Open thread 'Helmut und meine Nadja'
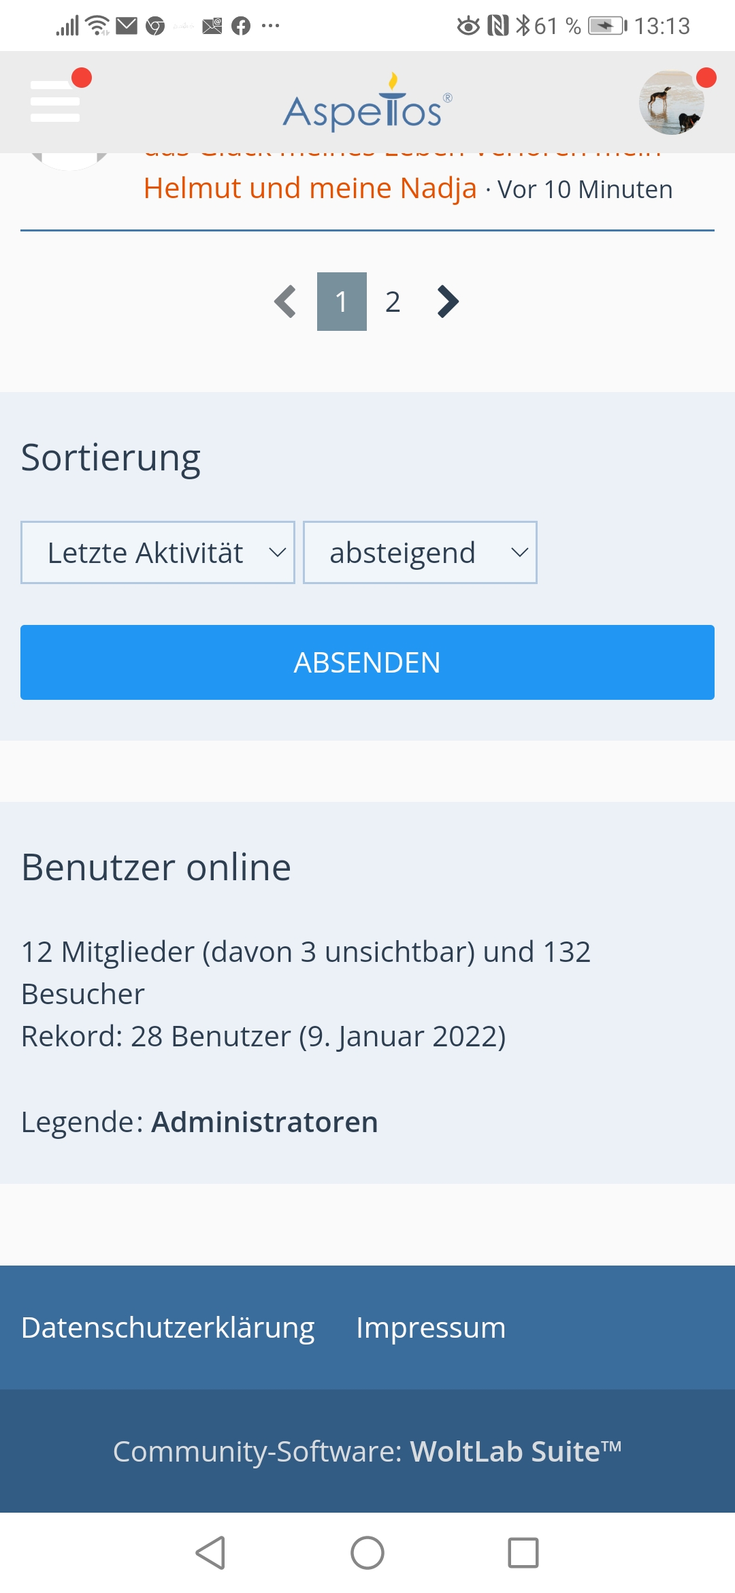The width and height of the screenshot is (735, 1593). pyautogui.click(x=310, y=189)
